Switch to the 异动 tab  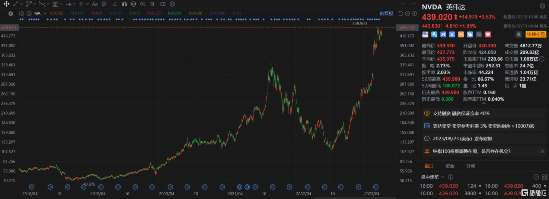click(470, 166)
